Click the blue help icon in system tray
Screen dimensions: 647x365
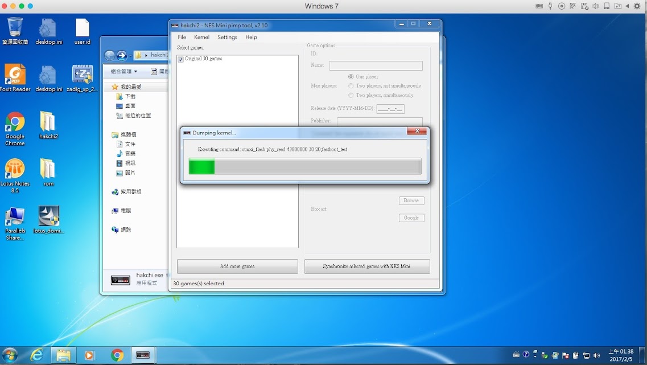[x=526, y=354]
